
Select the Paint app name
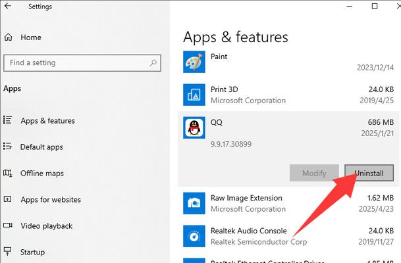tap(219, 57)
